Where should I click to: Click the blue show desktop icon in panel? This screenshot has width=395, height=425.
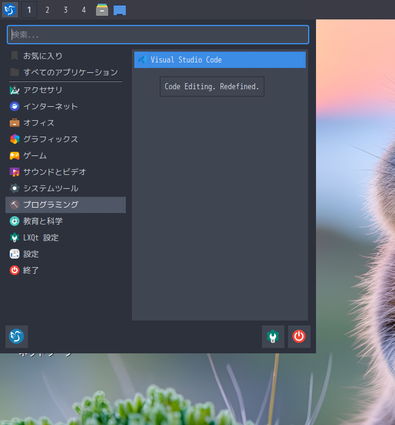click(120, 10)
